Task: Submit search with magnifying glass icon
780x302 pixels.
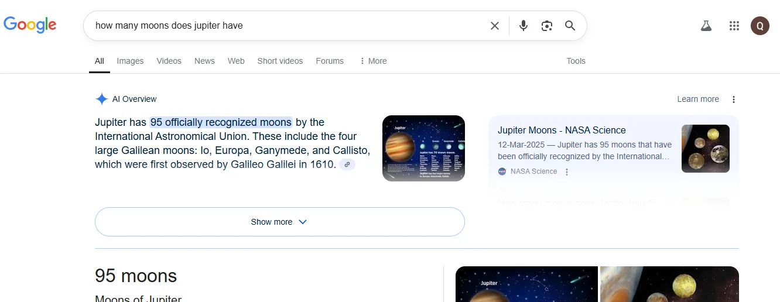Action: tap(570, 26)
